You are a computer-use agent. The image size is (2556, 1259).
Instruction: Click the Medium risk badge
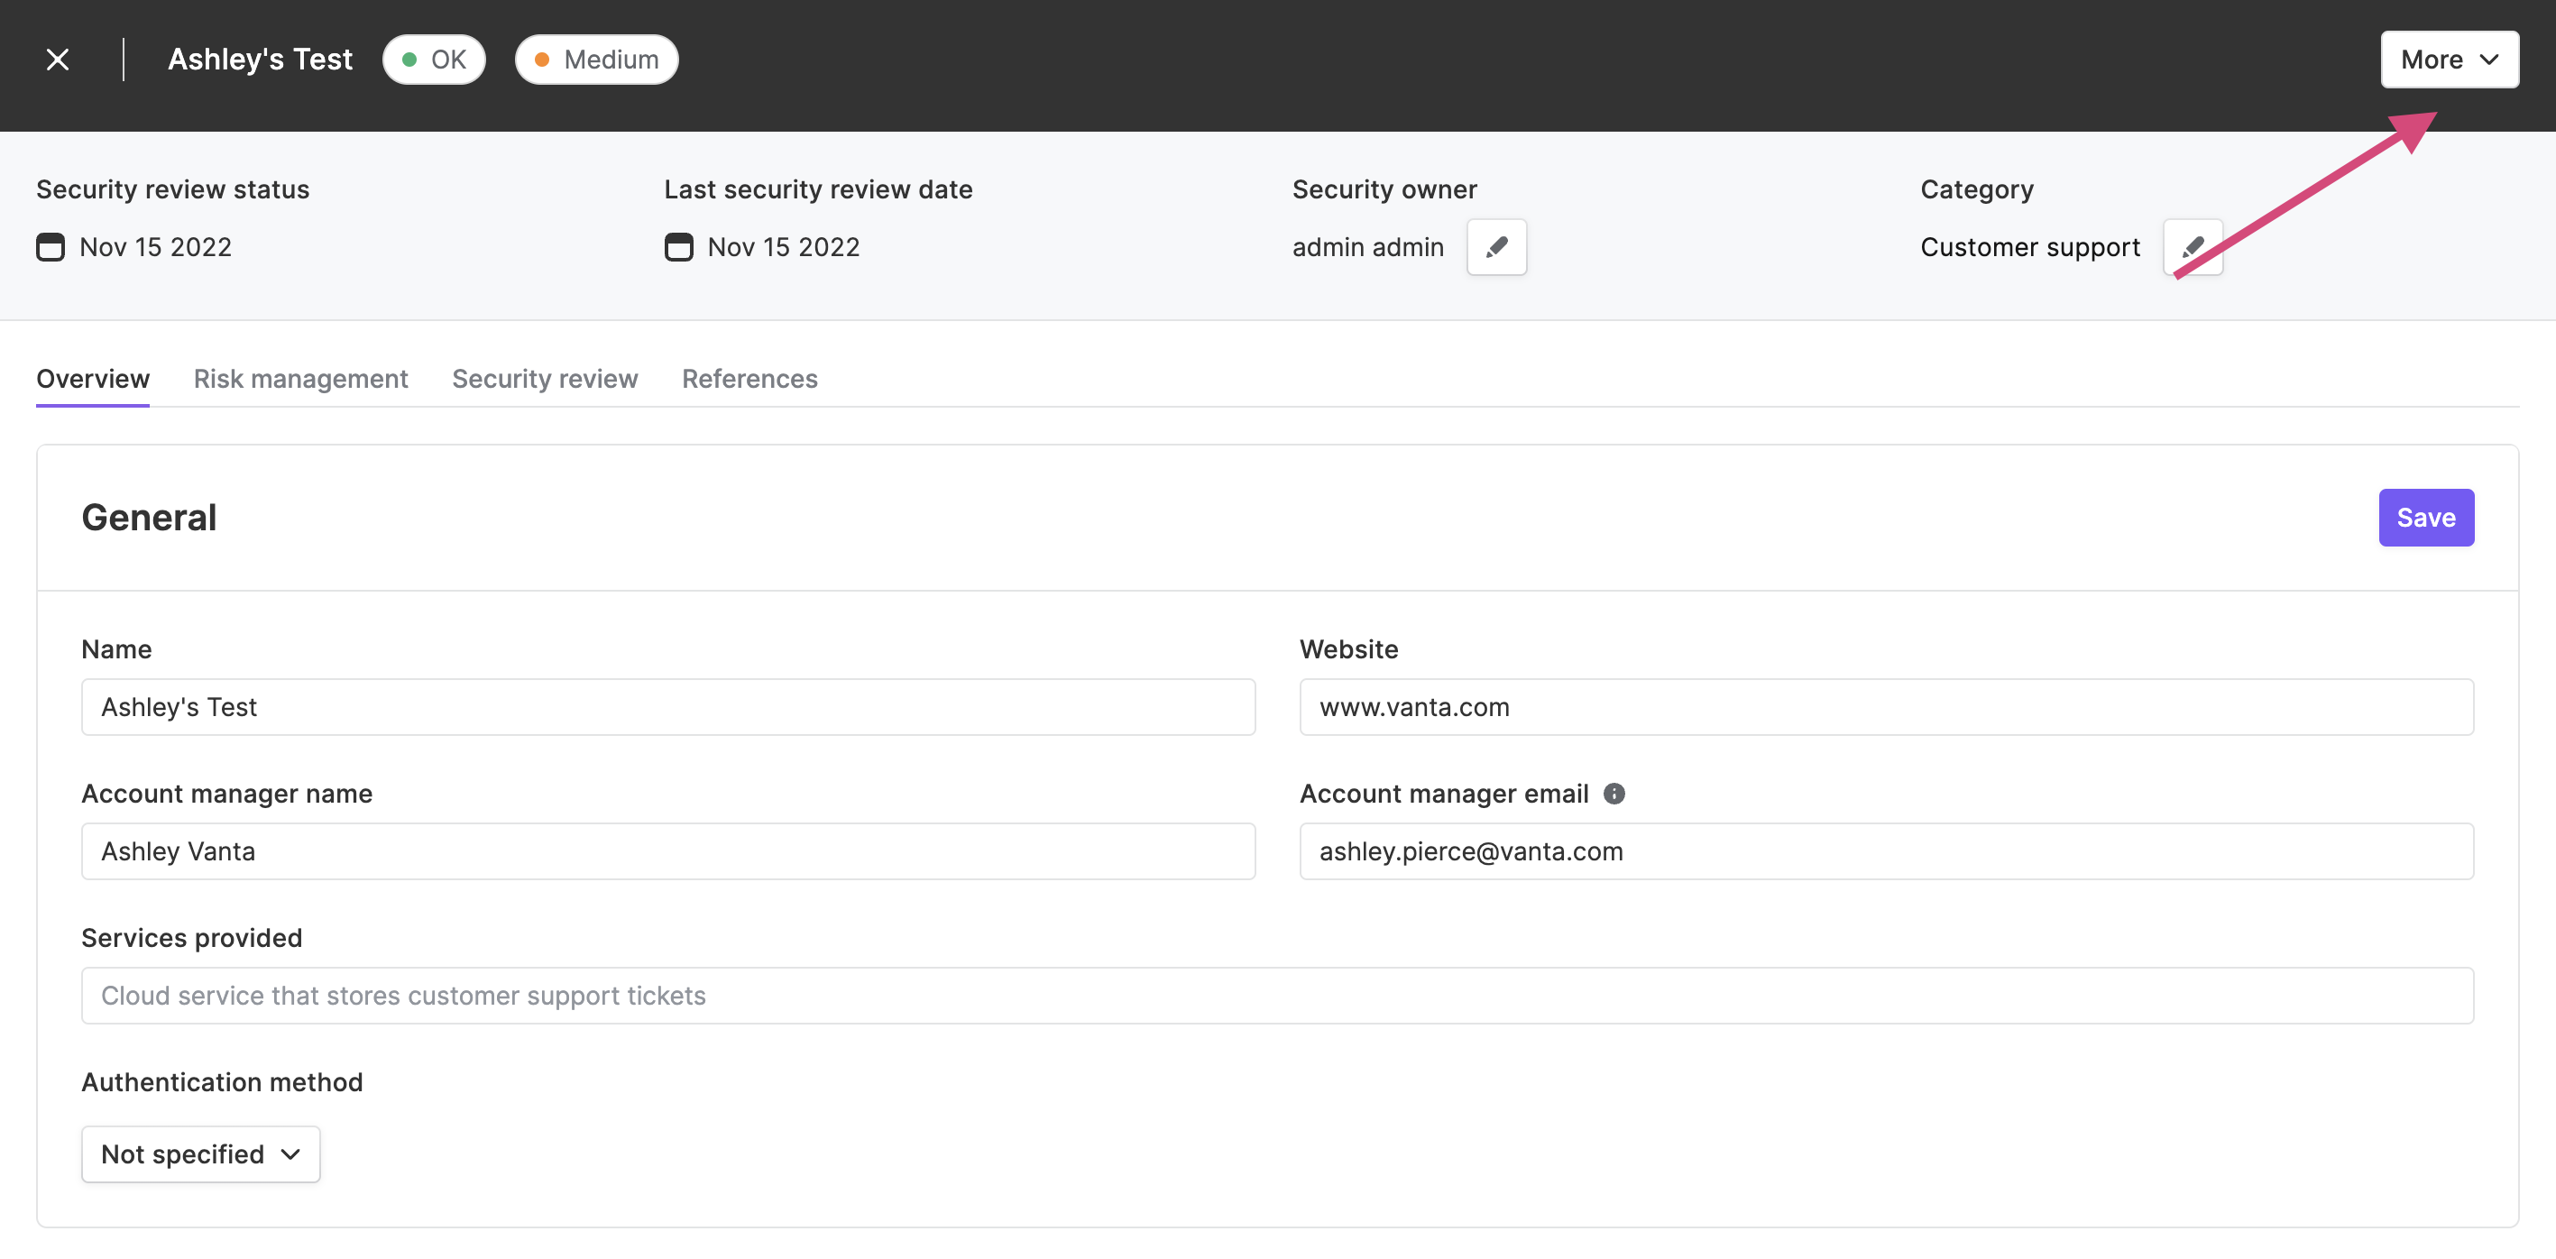point(596,60)
